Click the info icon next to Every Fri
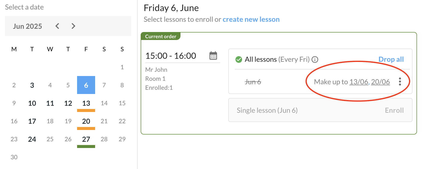This screenshot has height=169, width=422. coord(315,59)
